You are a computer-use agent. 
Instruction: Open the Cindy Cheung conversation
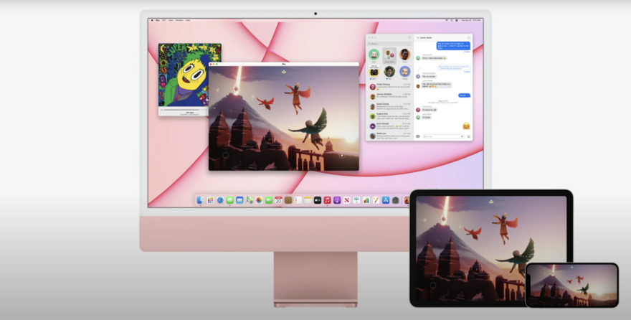(389, 87)
